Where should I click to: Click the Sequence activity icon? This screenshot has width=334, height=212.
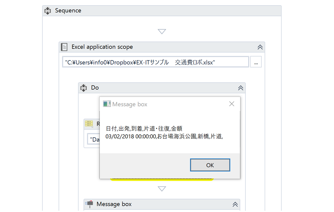[48, 11]
